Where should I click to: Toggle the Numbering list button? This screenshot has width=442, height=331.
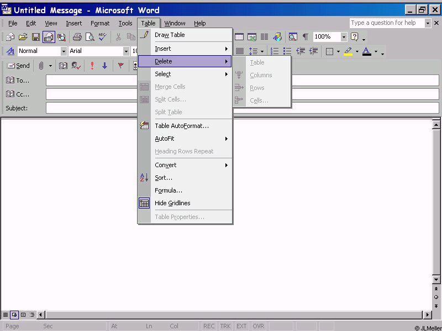pos(275,51)
